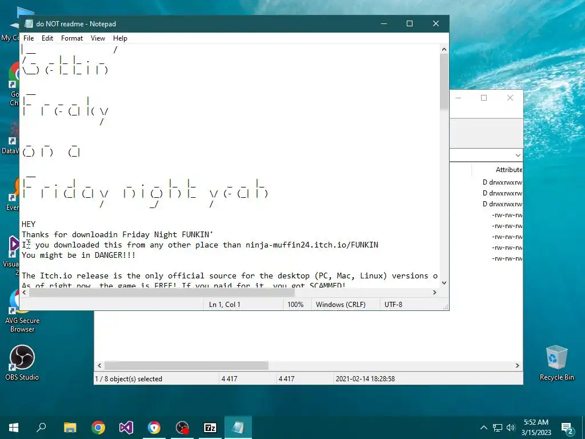Click the Notepad title bar icon
The image size is (585, 439).
[29, 23]
